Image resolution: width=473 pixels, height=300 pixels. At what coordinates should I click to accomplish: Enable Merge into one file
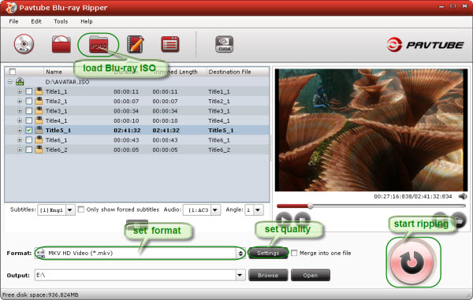coord(294,253)
